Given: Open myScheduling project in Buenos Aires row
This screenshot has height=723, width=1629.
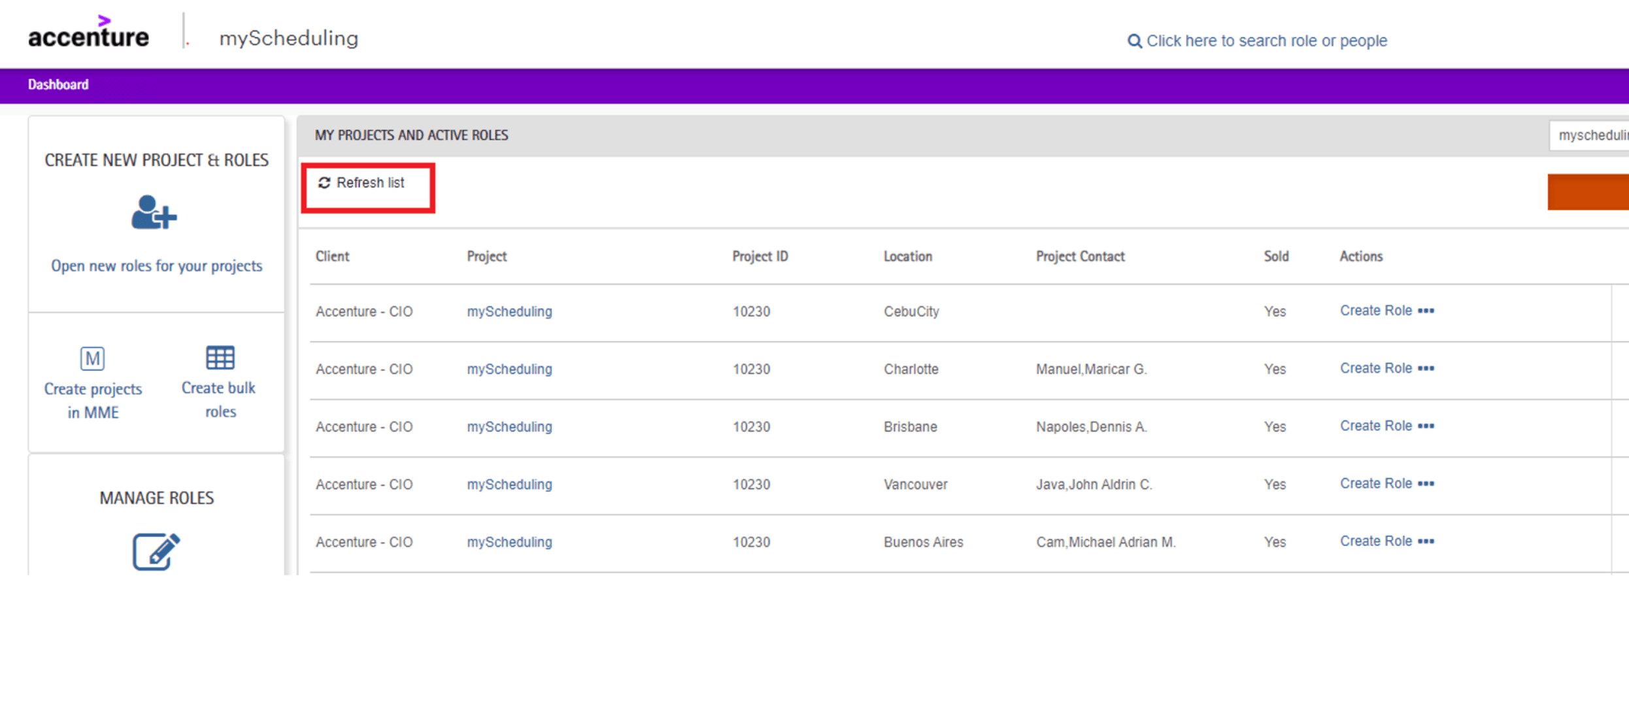Looking at the screenshot, I should point(509,541).
